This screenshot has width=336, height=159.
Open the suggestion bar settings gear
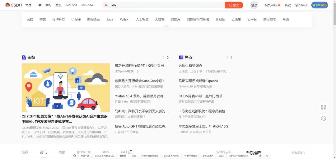pos(260,156)
